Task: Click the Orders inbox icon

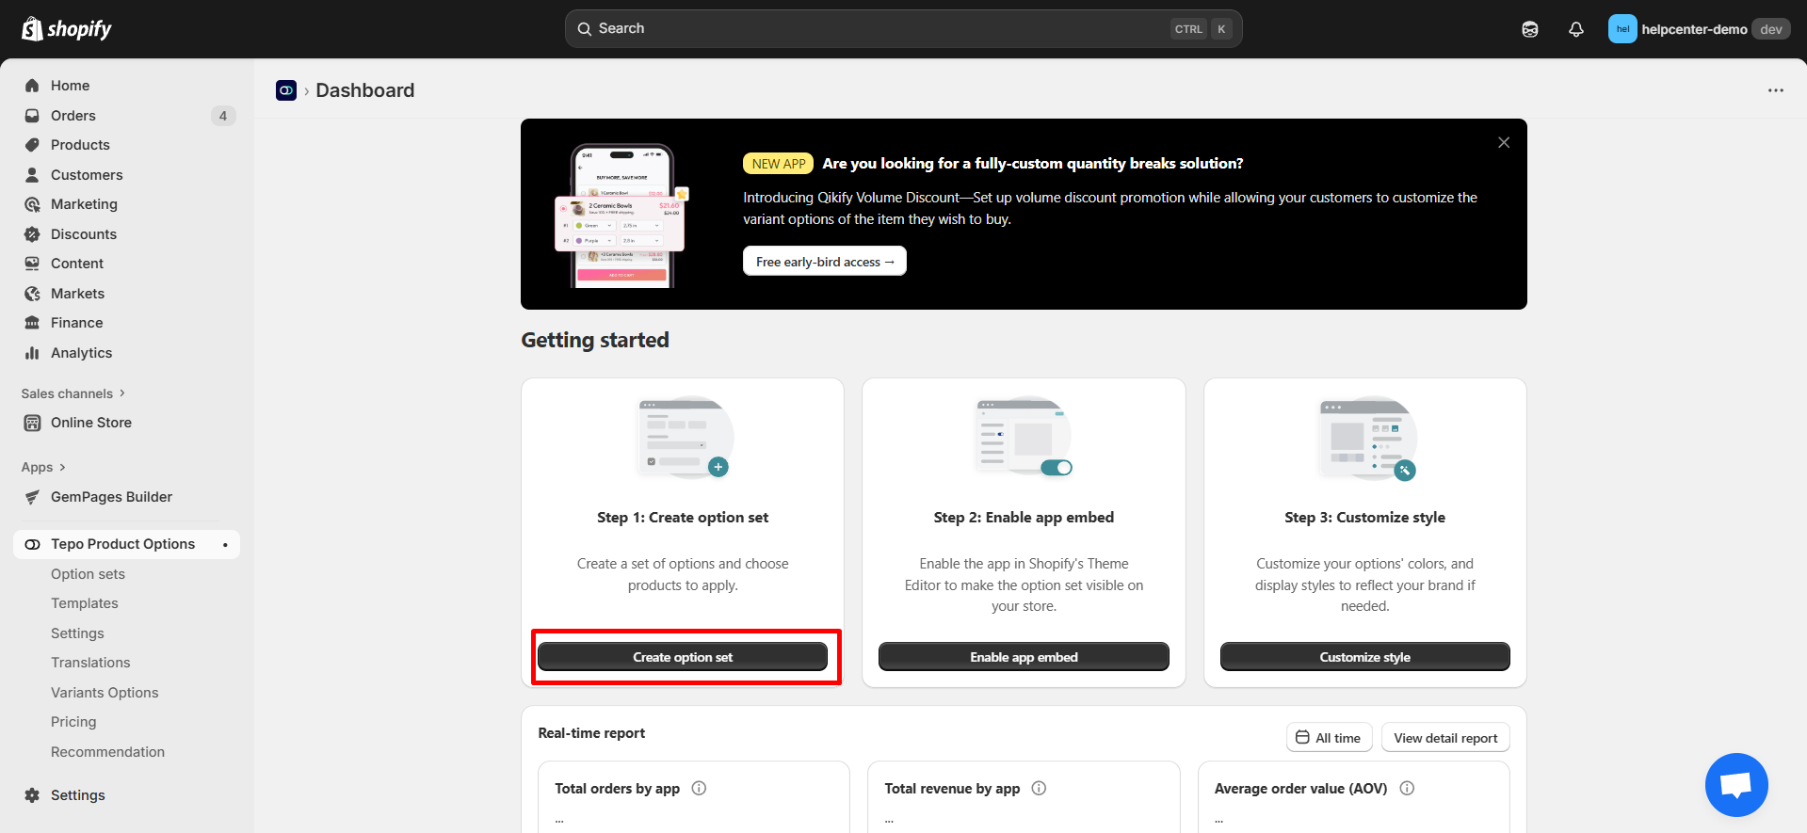Action: click(x=32, y=116)
